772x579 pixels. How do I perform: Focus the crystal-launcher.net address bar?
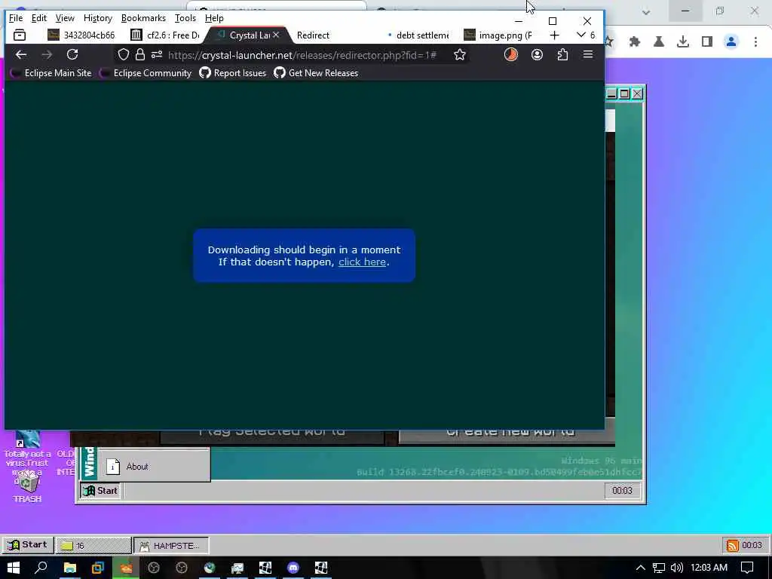302,55
